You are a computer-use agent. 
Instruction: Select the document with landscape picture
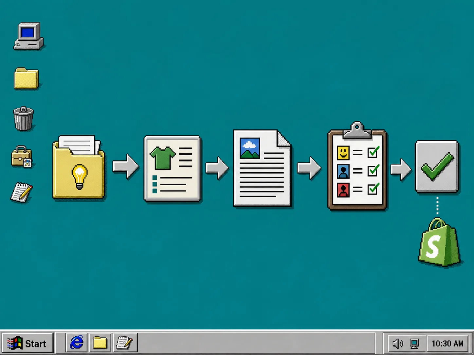point(262,168)
